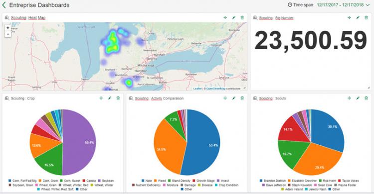
Task: Delete the Activity Comparaison panel
Action: click(242, 98)
